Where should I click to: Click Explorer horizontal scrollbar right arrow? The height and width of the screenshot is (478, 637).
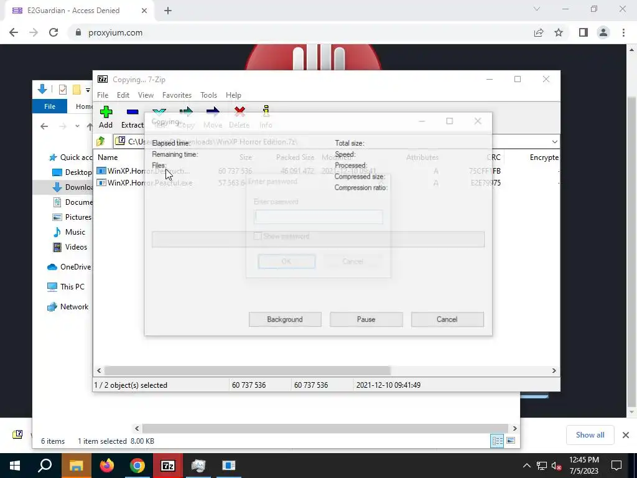(514, 428)
